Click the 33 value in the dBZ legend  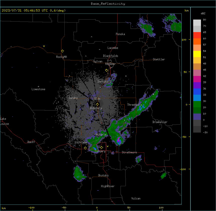click(204, 95)
